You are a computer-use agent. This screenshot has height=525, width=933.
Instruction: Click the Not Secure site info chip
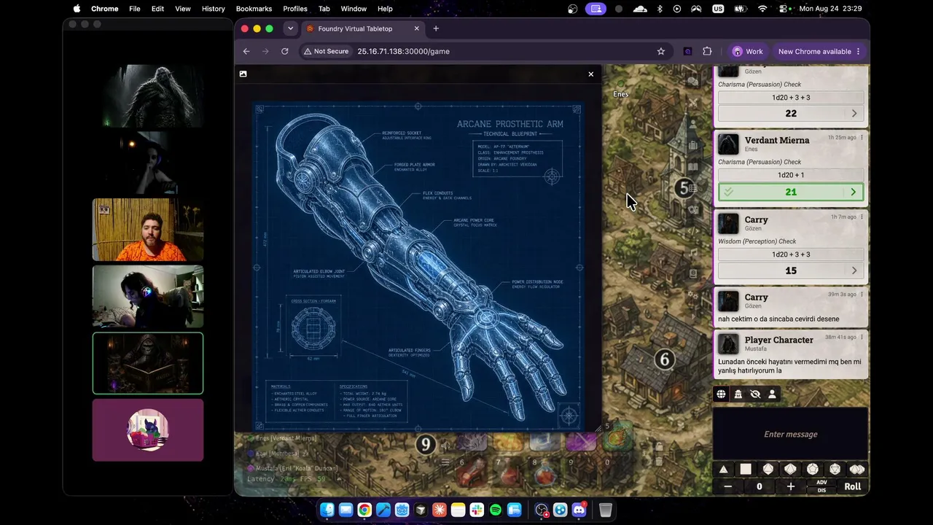(326, 51)
